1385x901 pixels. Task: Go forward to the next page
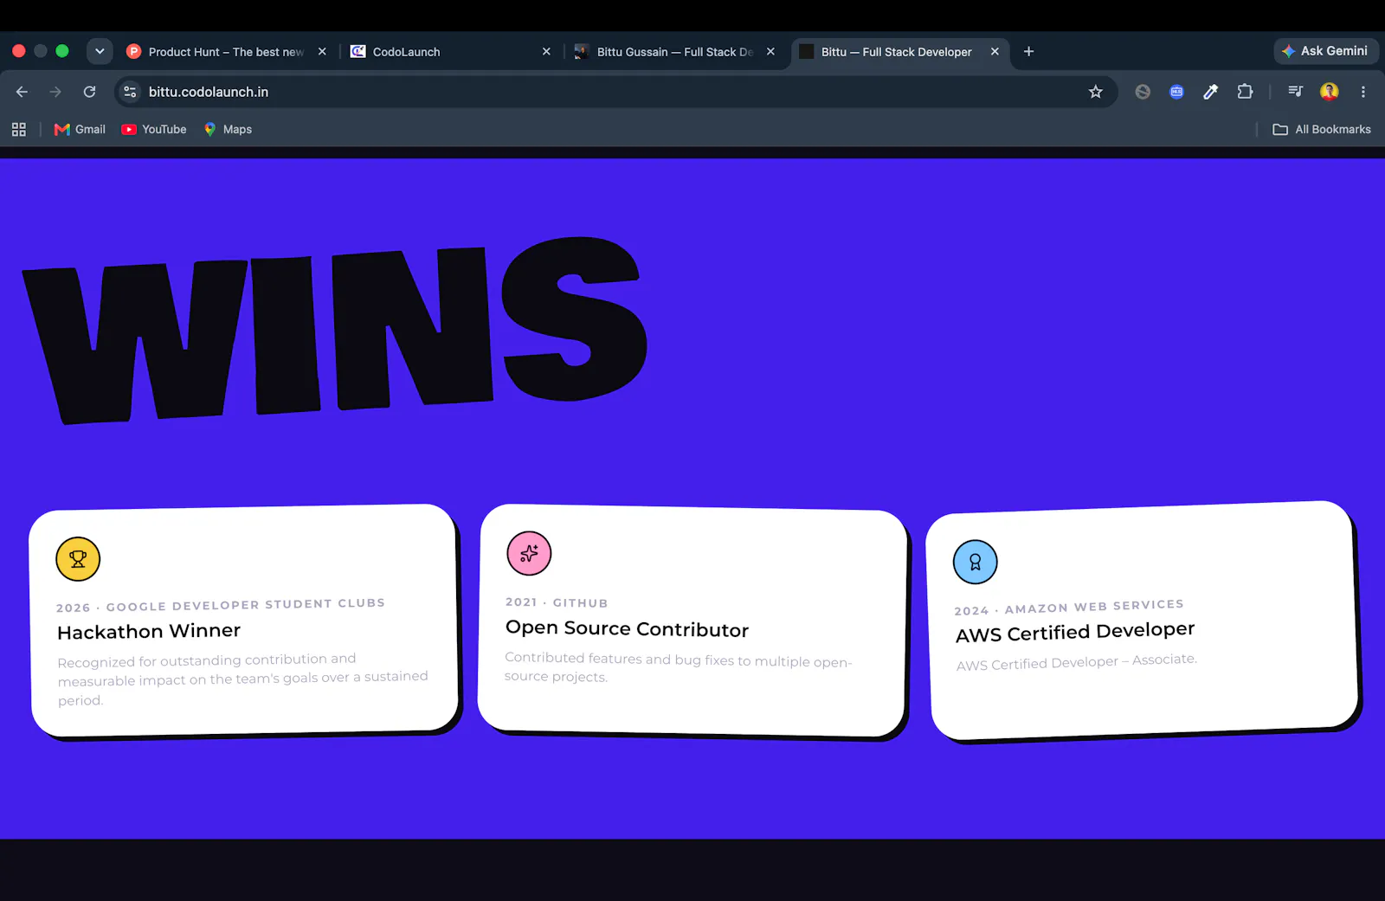55,92
